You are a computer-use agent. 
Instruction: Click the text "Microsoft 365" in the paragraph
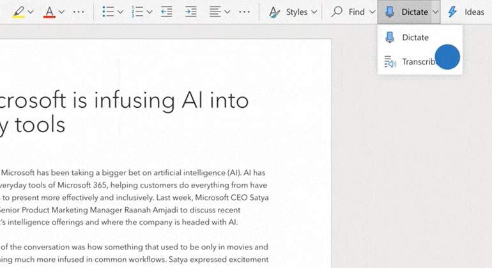tap(82, 185)
